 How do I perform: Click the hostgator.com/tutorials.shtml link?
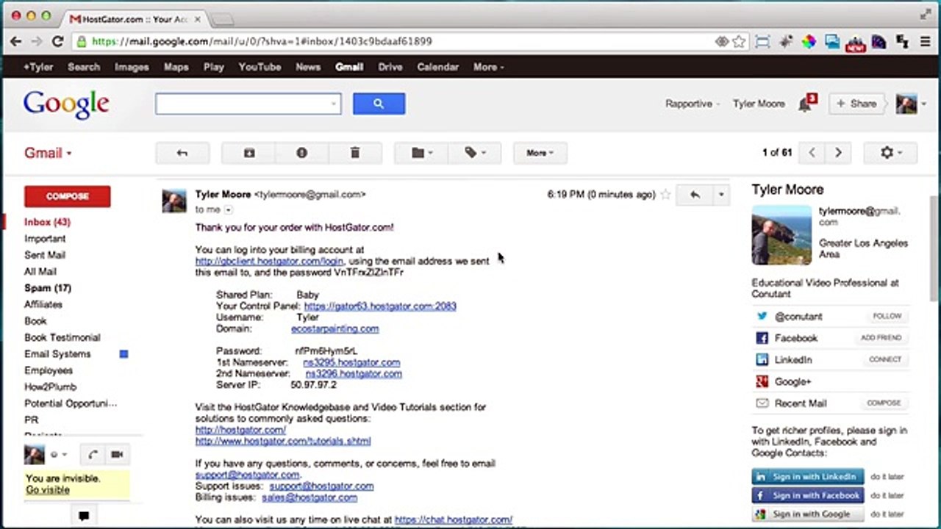click(x=283, y=441)
